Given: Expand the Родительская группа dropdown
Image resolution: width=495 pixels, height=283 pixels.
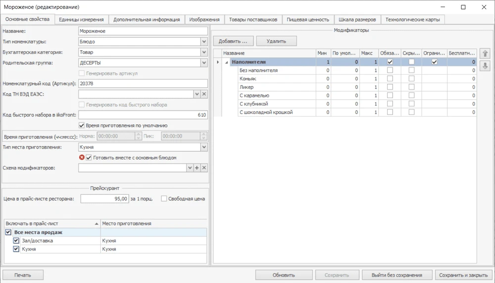Looking at the screenshot, I should (x=204, y=63).
